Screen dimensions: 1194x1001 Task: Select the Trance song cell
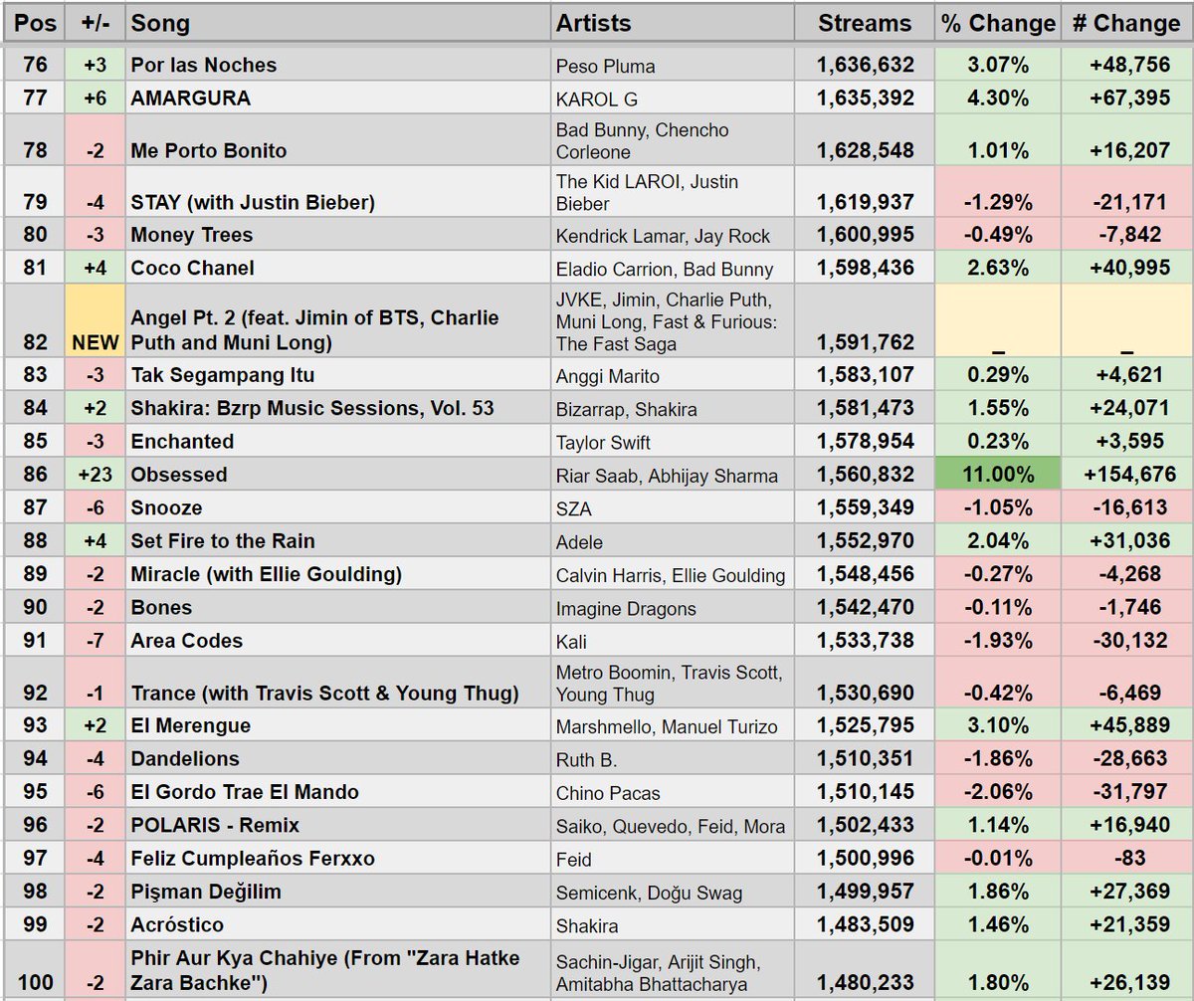click(x=338, y=683)
